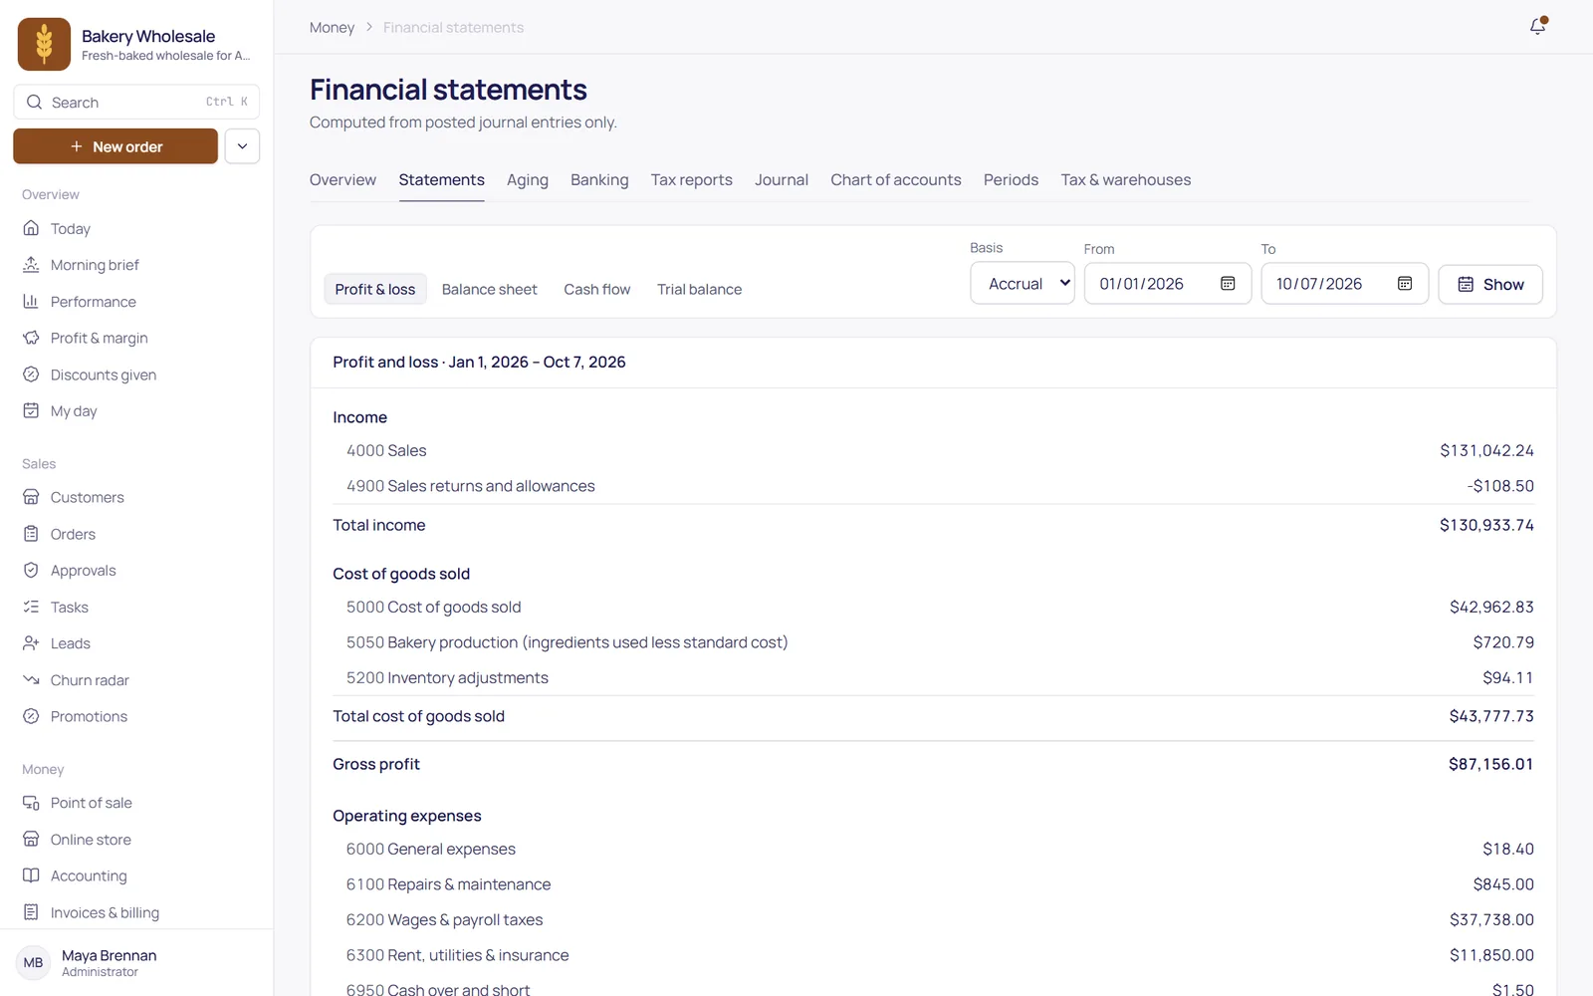
Task: Switch to the Overview tab
Action: coord(342,180)
